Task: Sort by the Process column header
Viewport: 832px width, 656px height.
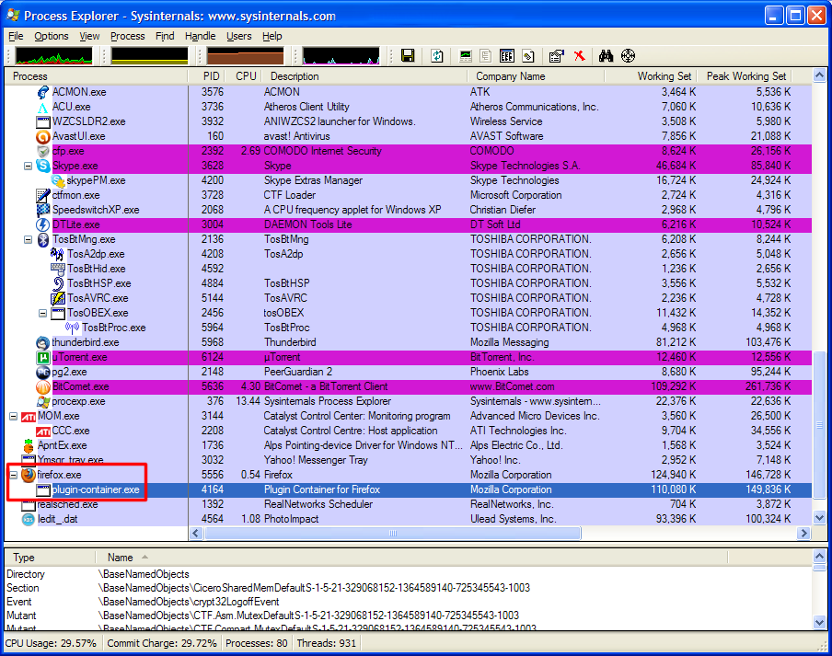Action: (96, 76)
